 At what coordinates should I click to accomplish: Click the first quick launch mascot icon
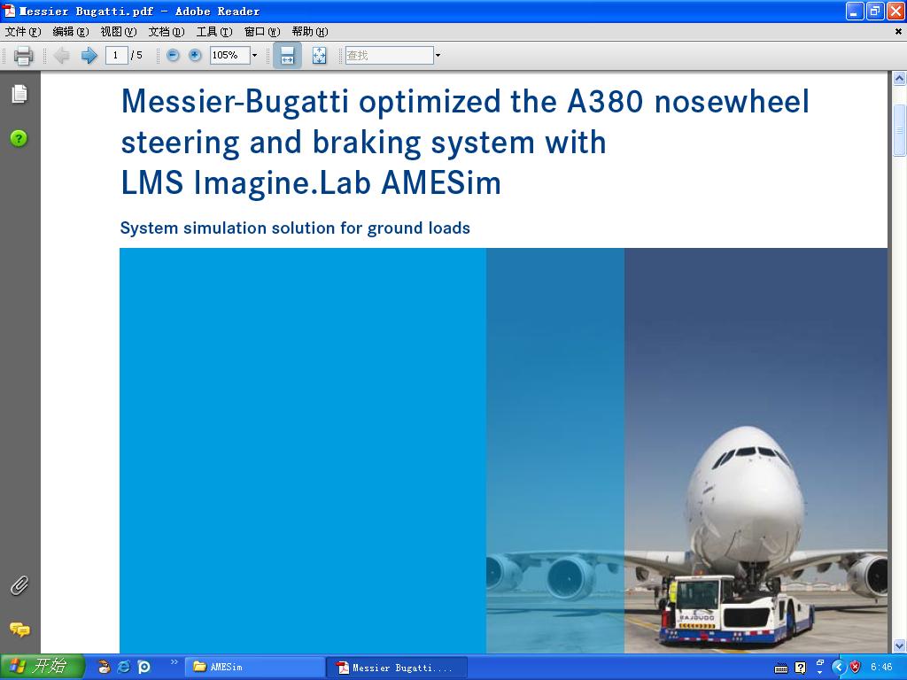point(104,667)
